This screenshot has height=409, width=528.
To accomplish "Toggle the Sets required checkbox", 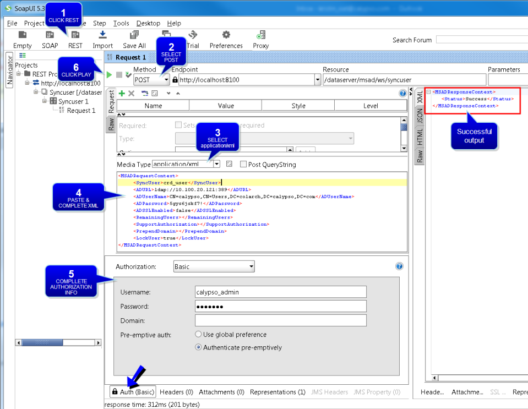I will tap(178, 125).
